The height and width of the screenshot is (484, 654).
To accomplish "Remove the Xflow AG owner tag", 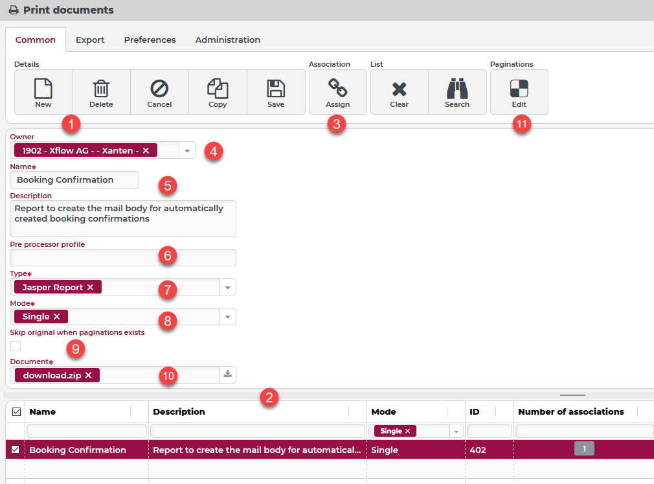I will (146, 150).
